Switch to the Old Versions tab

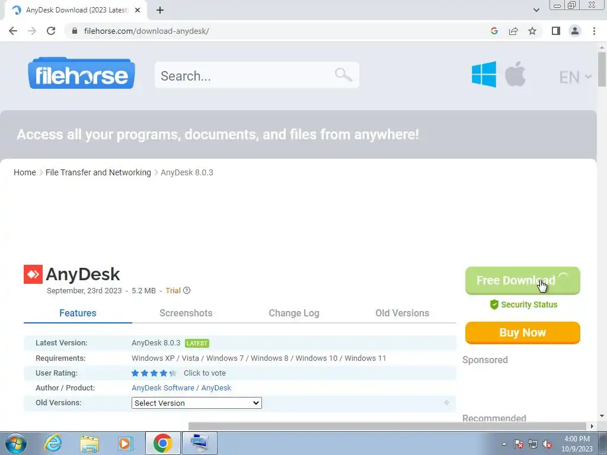(402, 313)
